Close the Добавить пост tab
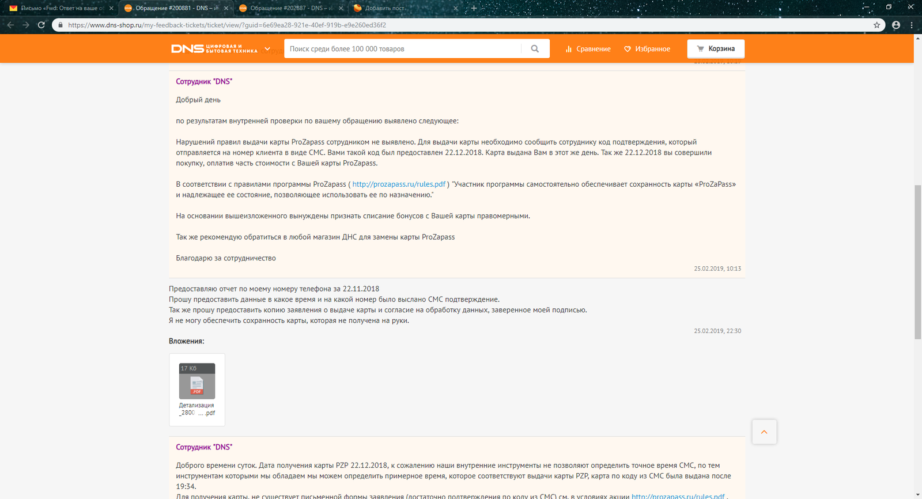Screen dimensions: 922x499 [455, 8]
